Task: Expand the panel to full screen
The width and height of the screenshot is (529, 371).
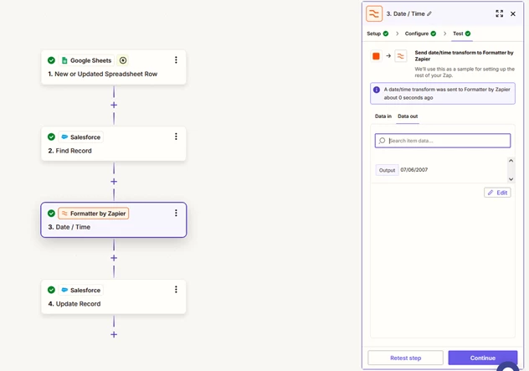Action: 500,13
